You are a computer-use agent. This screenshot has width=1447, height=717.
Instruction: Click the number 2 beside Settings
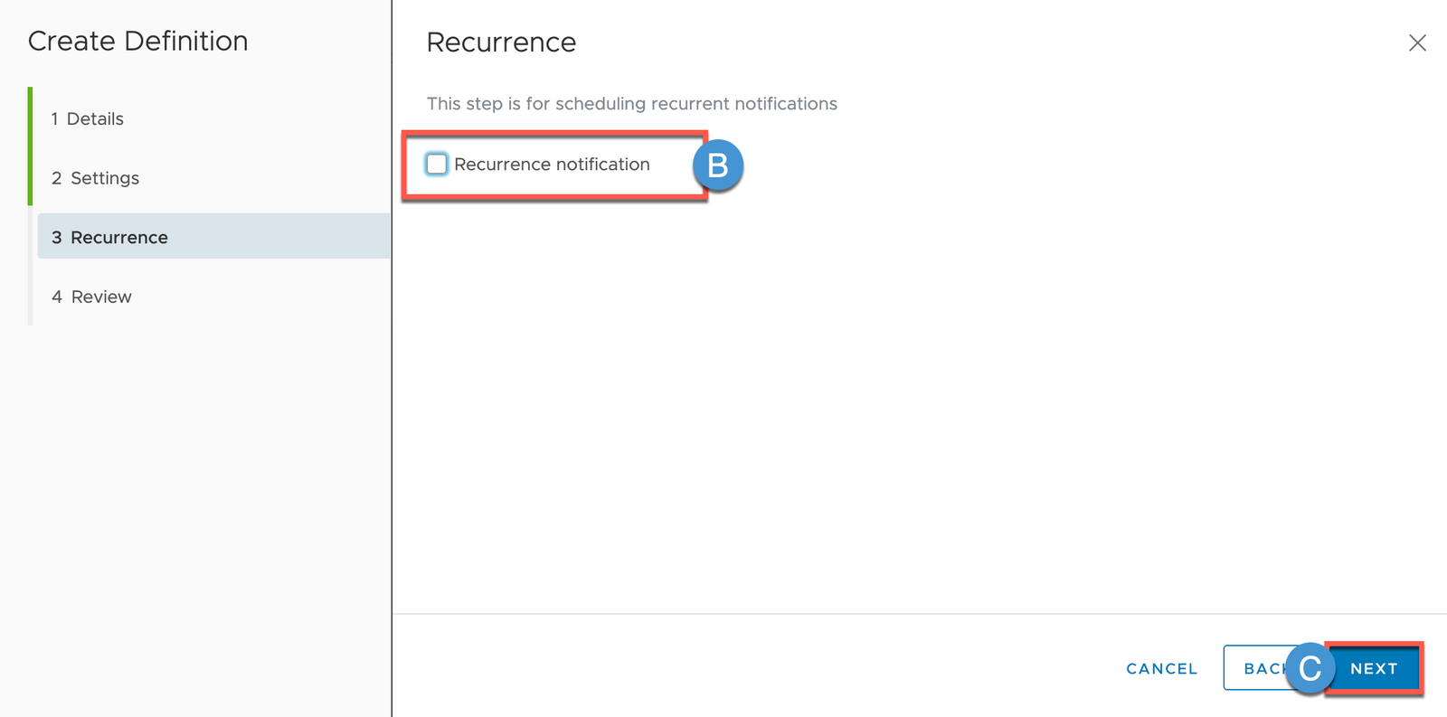[x=57, y=178]
